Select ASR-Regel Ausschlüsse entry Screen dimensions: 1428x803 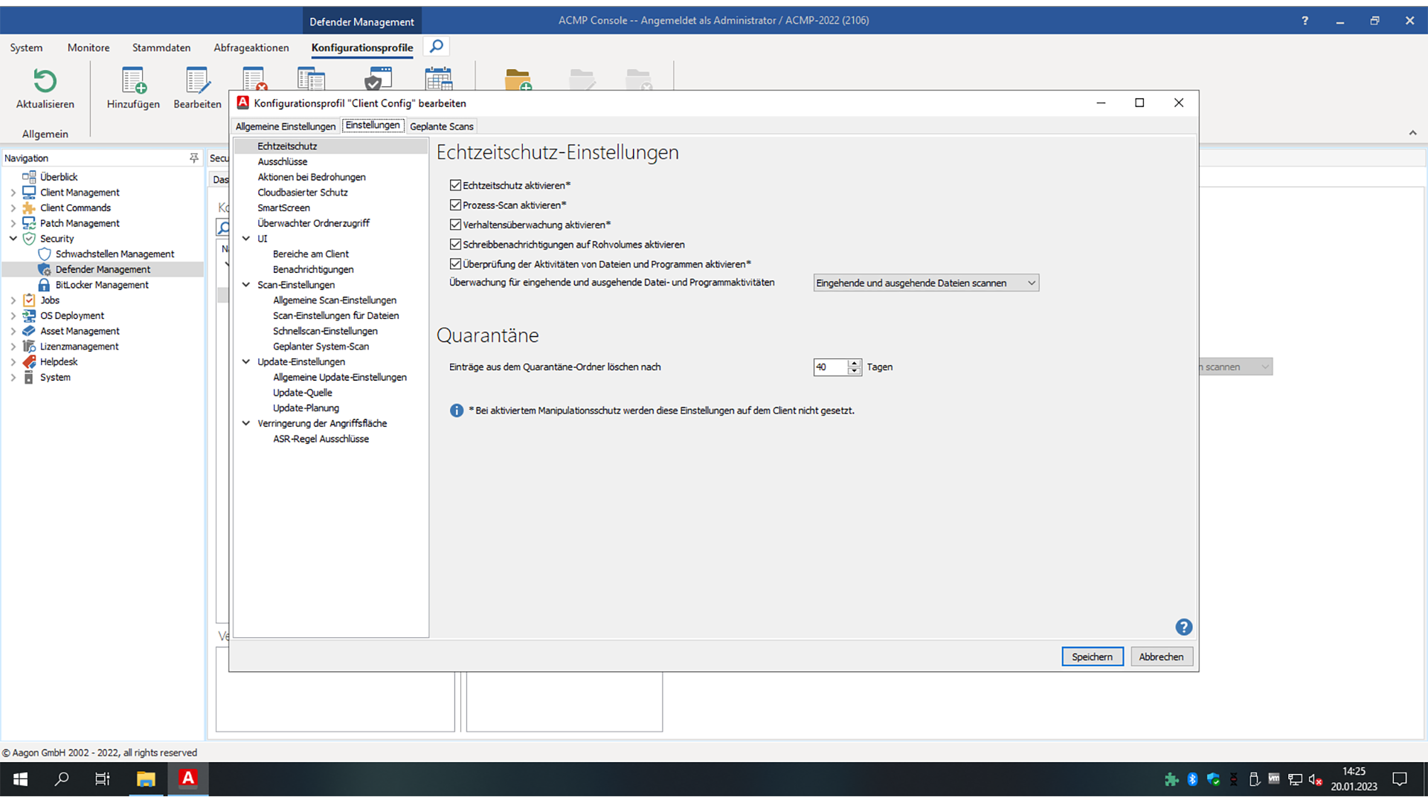point(321,439)
